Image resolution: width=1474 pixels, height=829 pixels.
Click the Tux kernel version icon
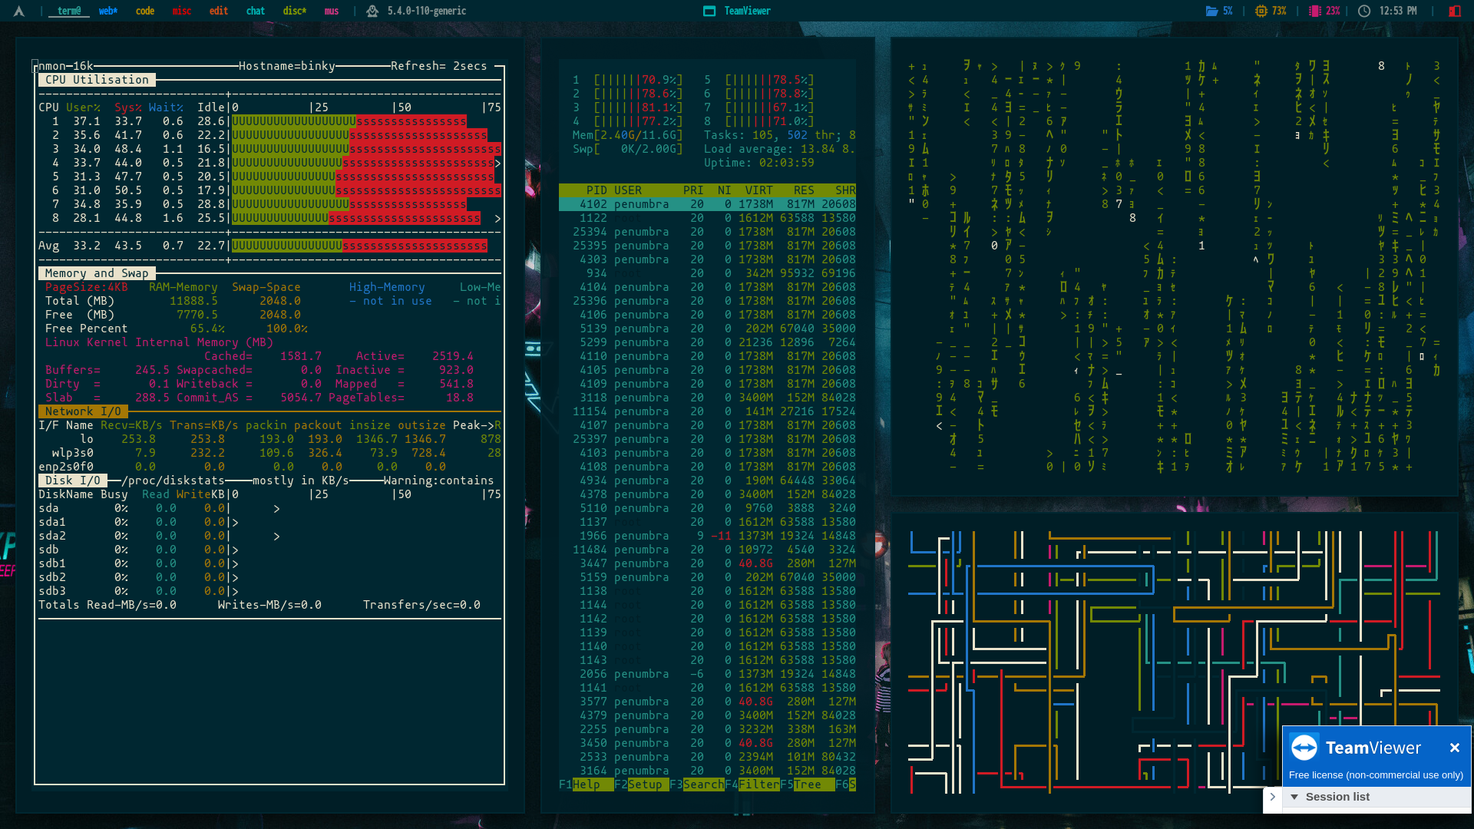click(372, 11)
